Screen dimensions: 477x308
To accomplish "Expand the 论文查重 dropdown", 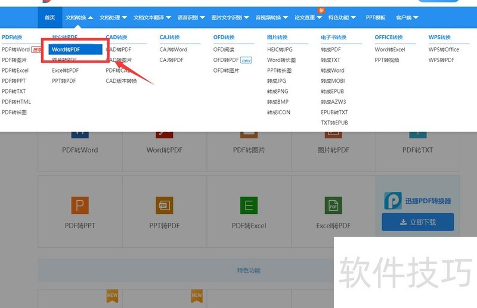I will coord(308,18).
